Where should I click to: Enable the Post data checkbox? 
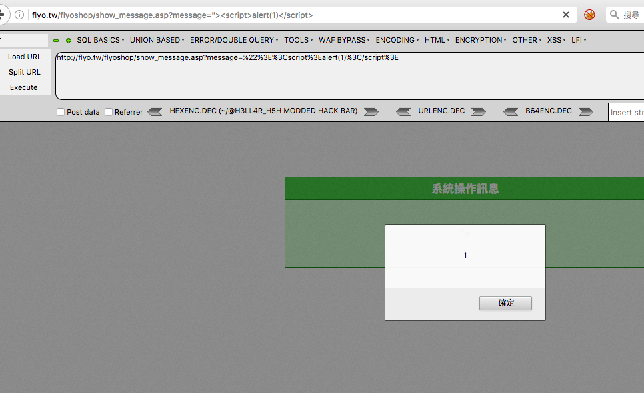pos(61,112)
